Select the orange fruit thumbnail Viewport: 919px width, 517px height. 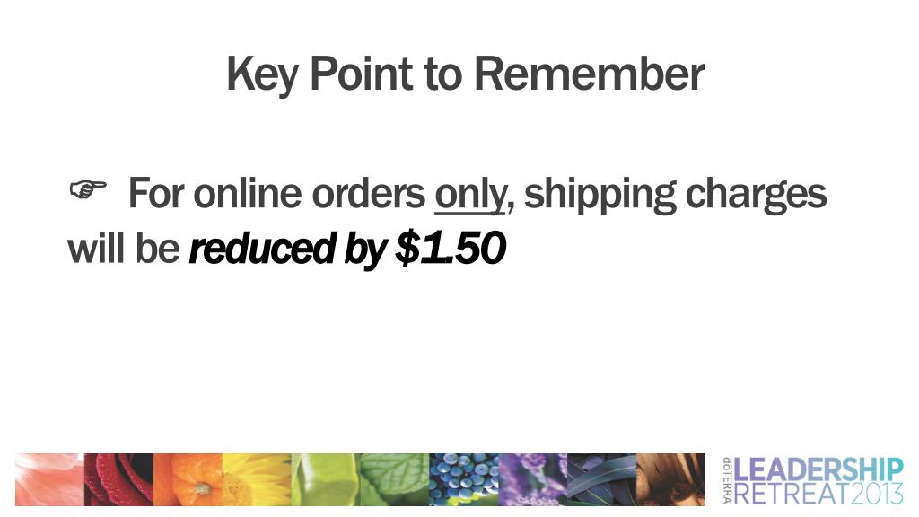tap(188, 479)
